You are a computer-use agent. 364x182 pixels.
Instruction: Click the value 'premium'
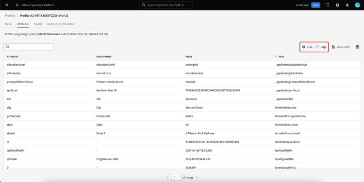[191, 99]
